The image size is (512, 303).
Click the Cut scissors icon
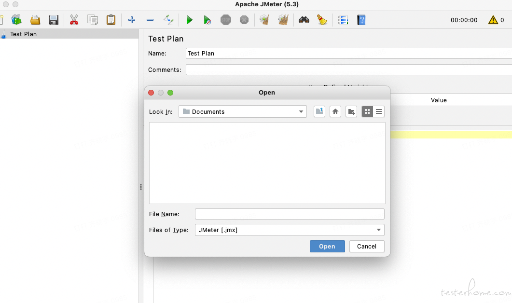tap(74, 20)
